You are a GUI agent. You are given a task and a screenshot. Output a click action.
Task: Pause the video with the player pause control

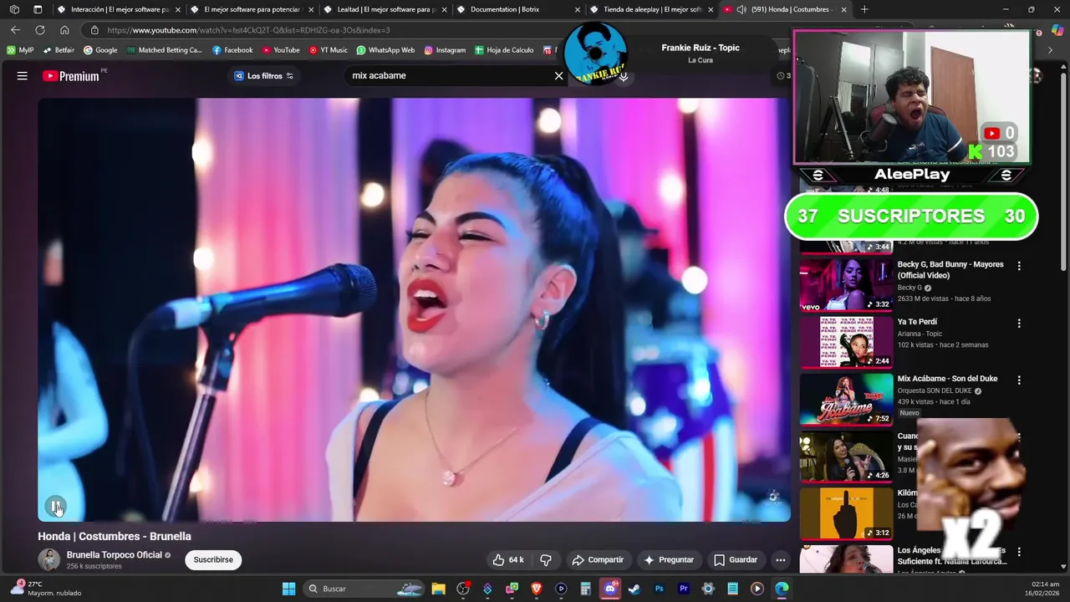(x=55, y=506)
